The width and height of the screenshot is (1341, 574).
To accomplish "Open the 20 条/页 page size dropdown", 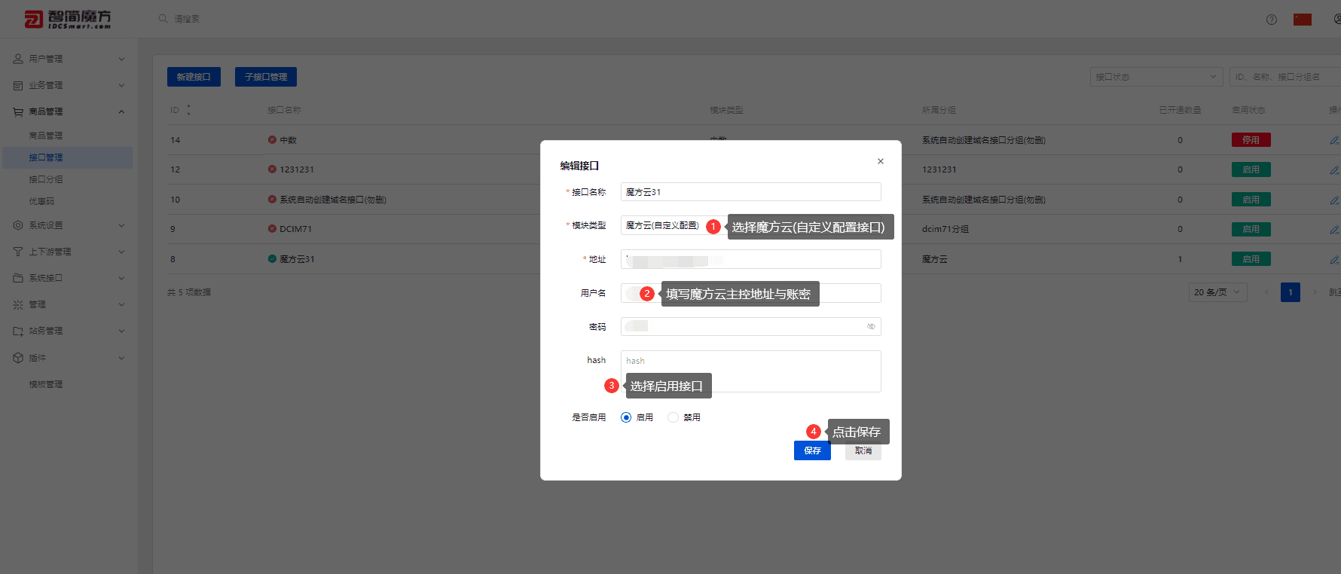I will click(1218, 292).
